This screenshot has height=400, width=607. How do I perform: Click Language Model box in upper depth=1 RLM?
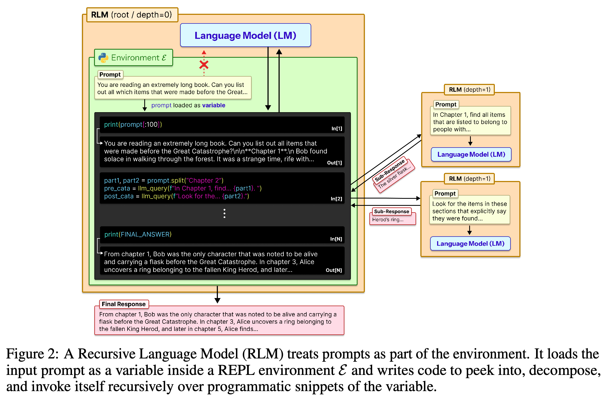point(471,154)
